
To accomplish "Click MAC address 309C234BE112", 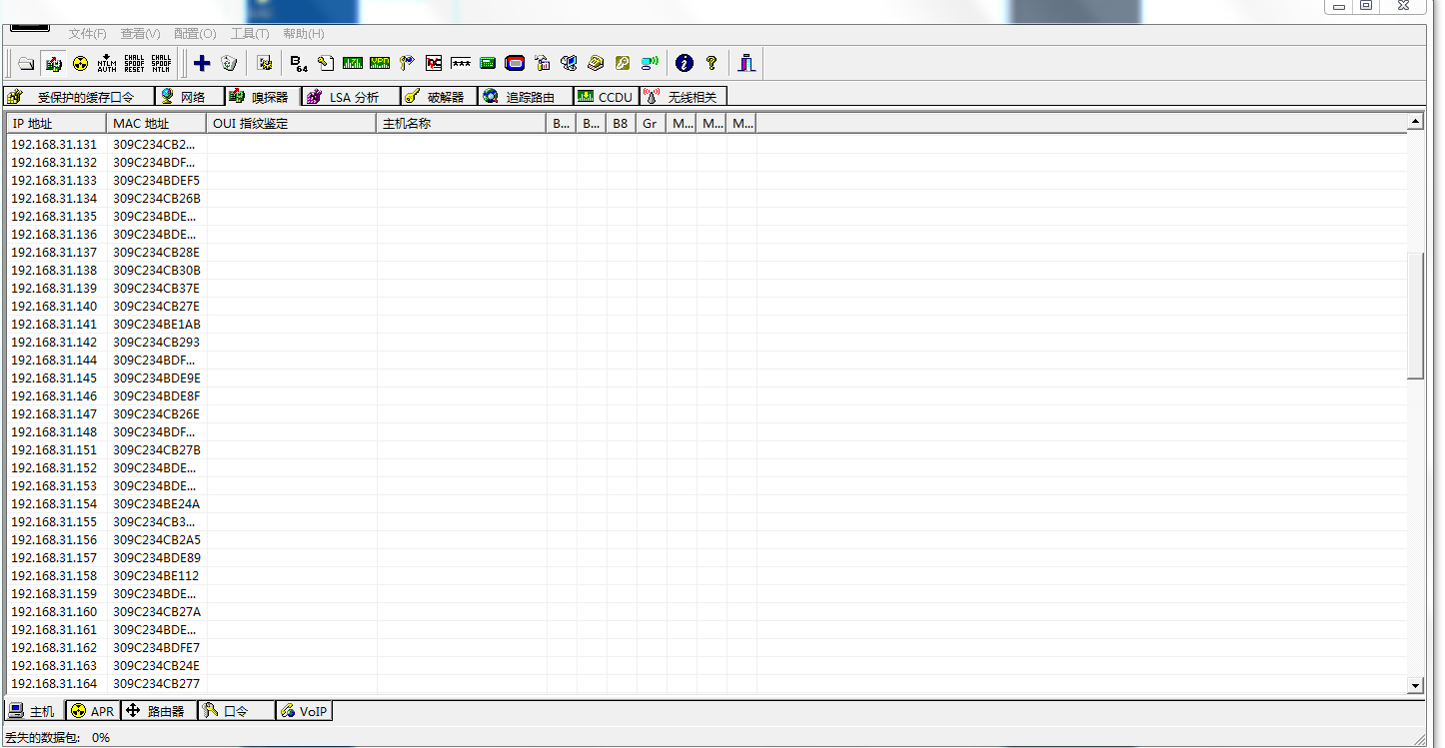I will [x=156, y=576].
